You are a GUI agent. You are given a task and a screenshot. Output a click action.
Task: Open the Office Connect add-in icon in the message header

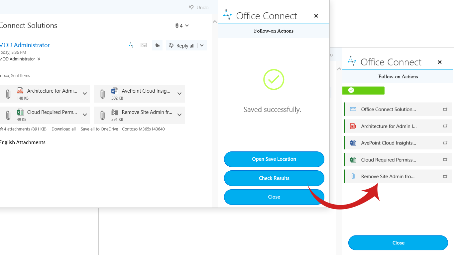click(x=131, y=45)
